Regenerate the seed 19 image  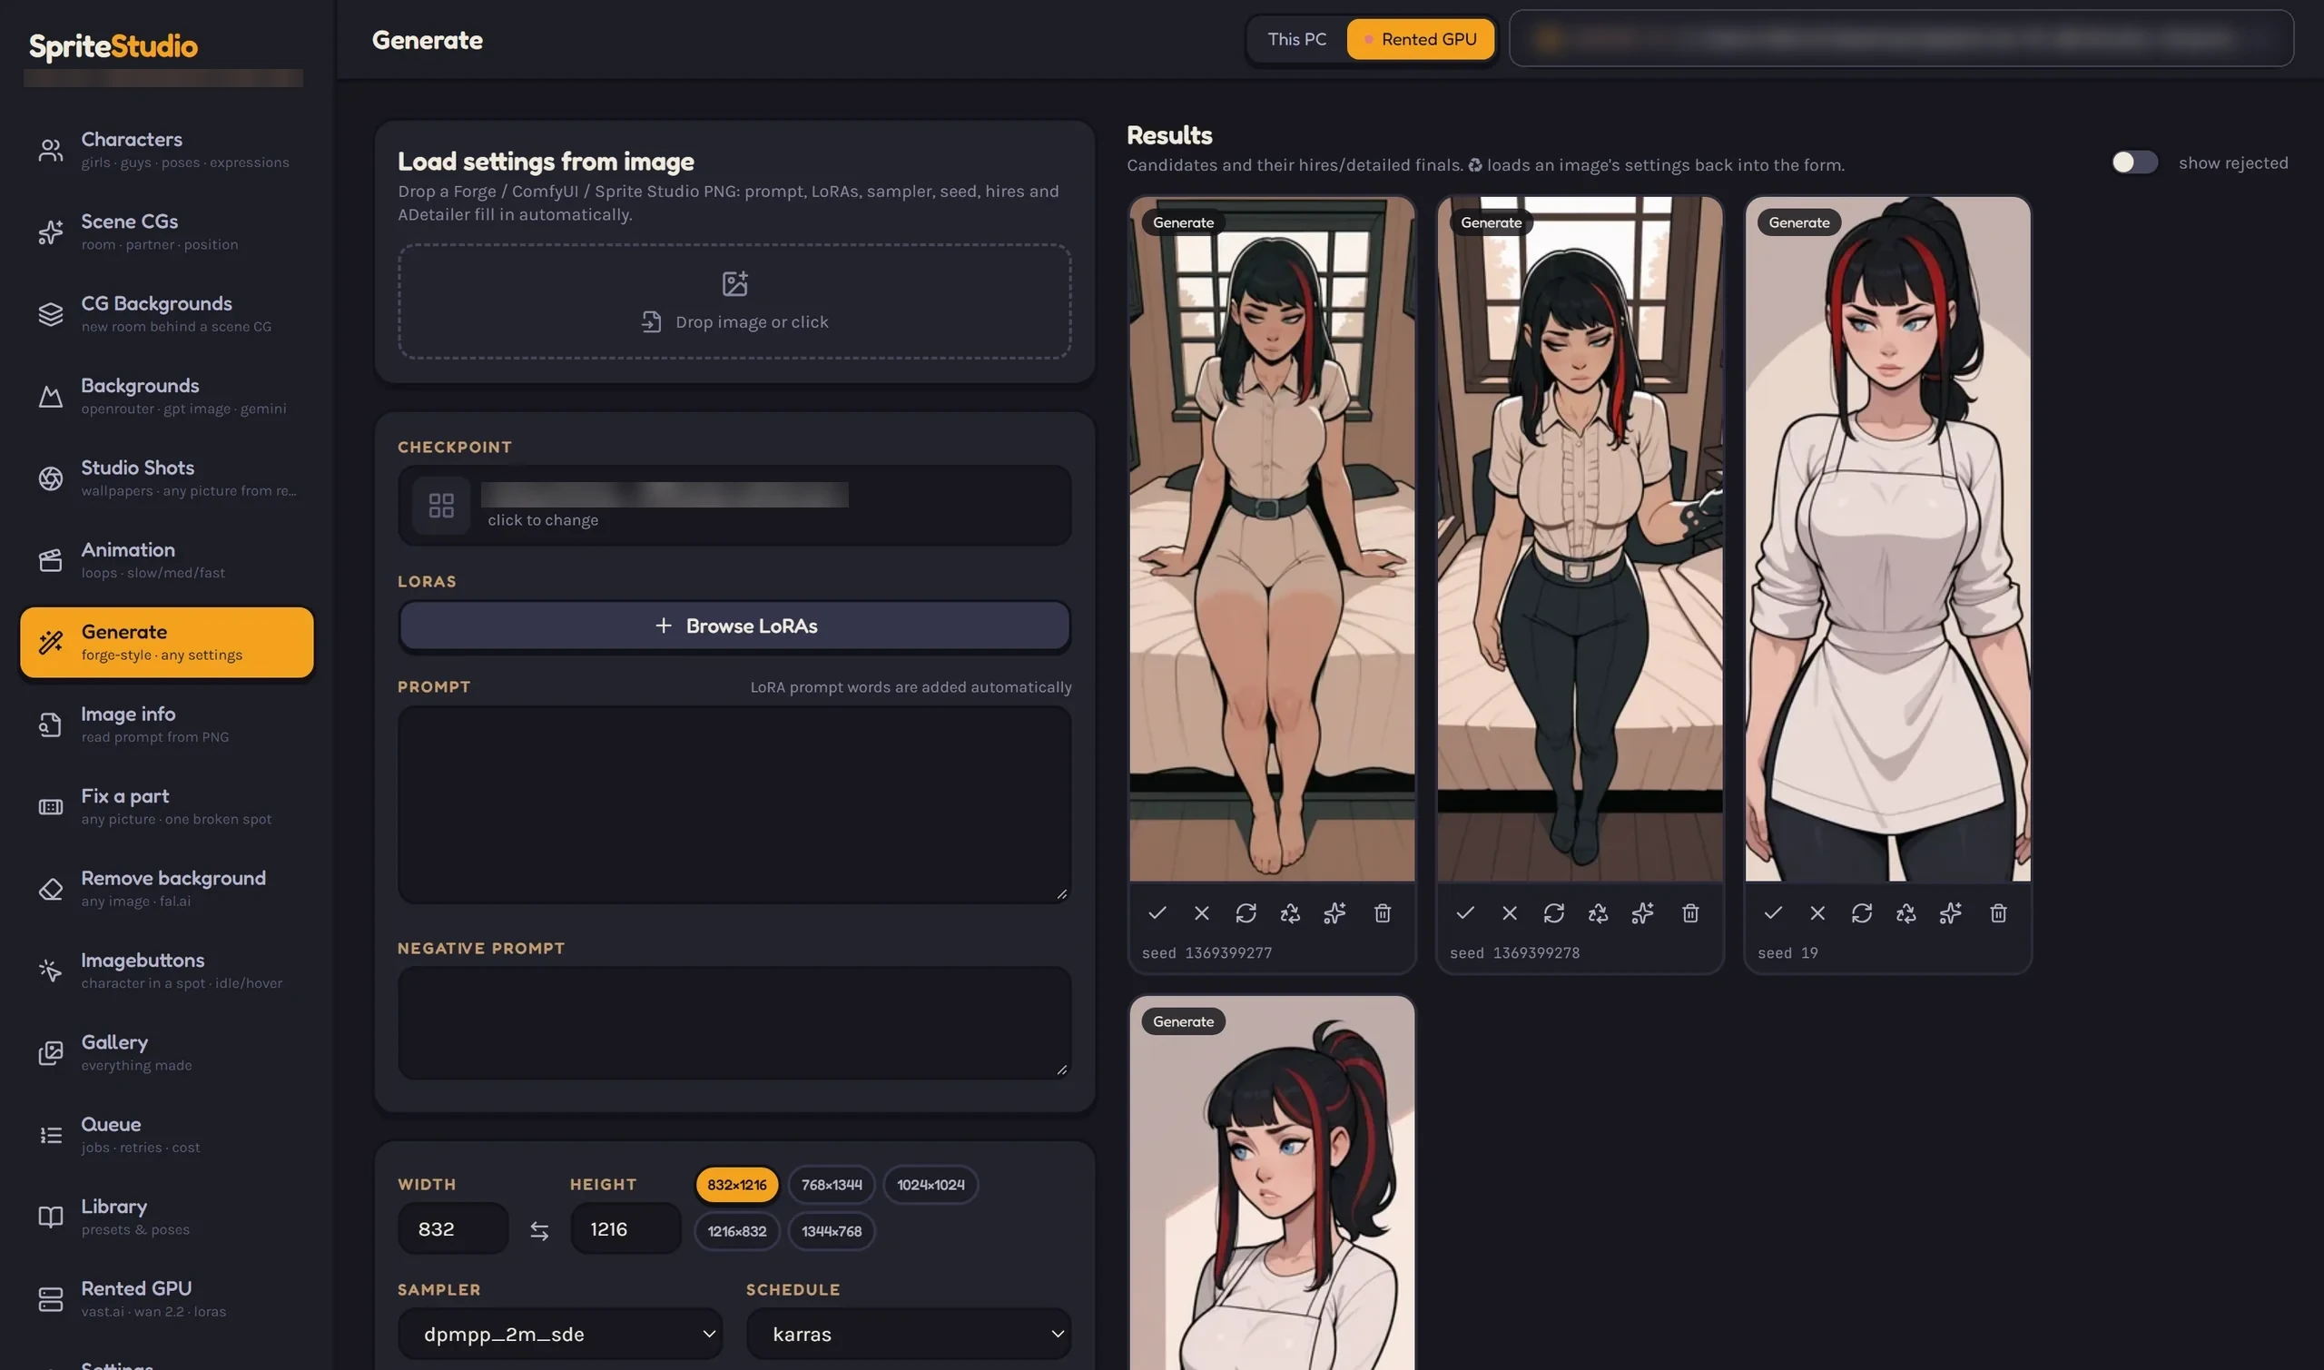coord(1861,913)
